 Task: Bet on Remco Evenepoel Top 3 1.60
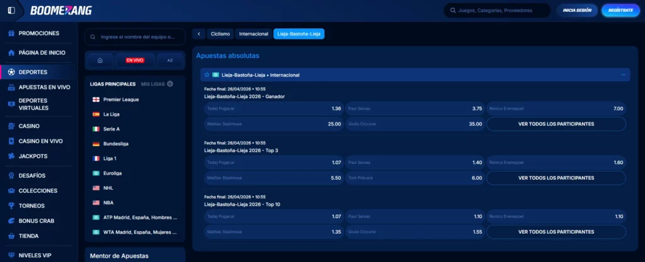[x=556, y=162]
